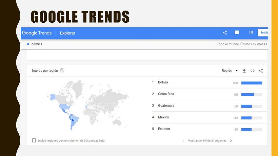Download the Interés por región data
This screenshot has height=156, width=278.
[x=244, y=71]
